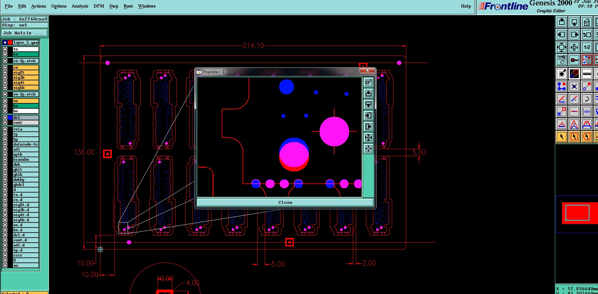Screen dimensions: 598x294
Task: Select the break line tool
Action: [x=574, y=112]
